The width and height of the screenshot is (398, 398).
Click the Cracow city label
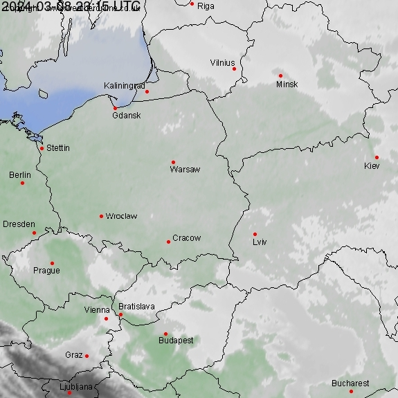tap(187, 238)
